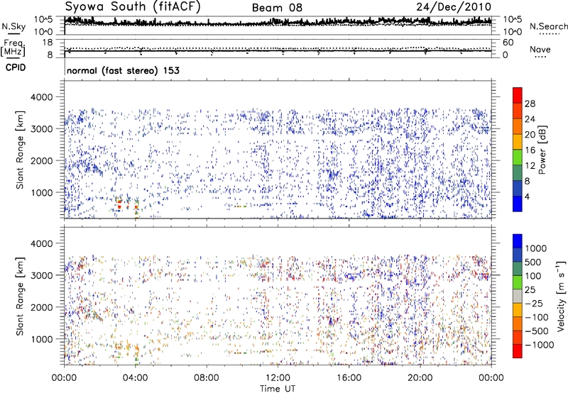
Task: Select the green 12–16 dB power colorbar segment
Action: tap(518, 157)
